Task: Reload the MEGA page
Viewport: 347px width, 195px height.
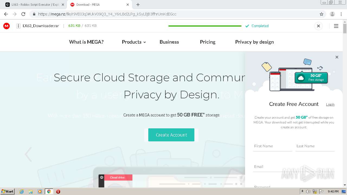Action: click(23, 14)
